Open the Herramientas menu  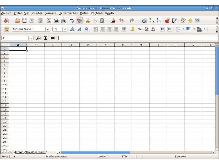click(x=68, y=13)
